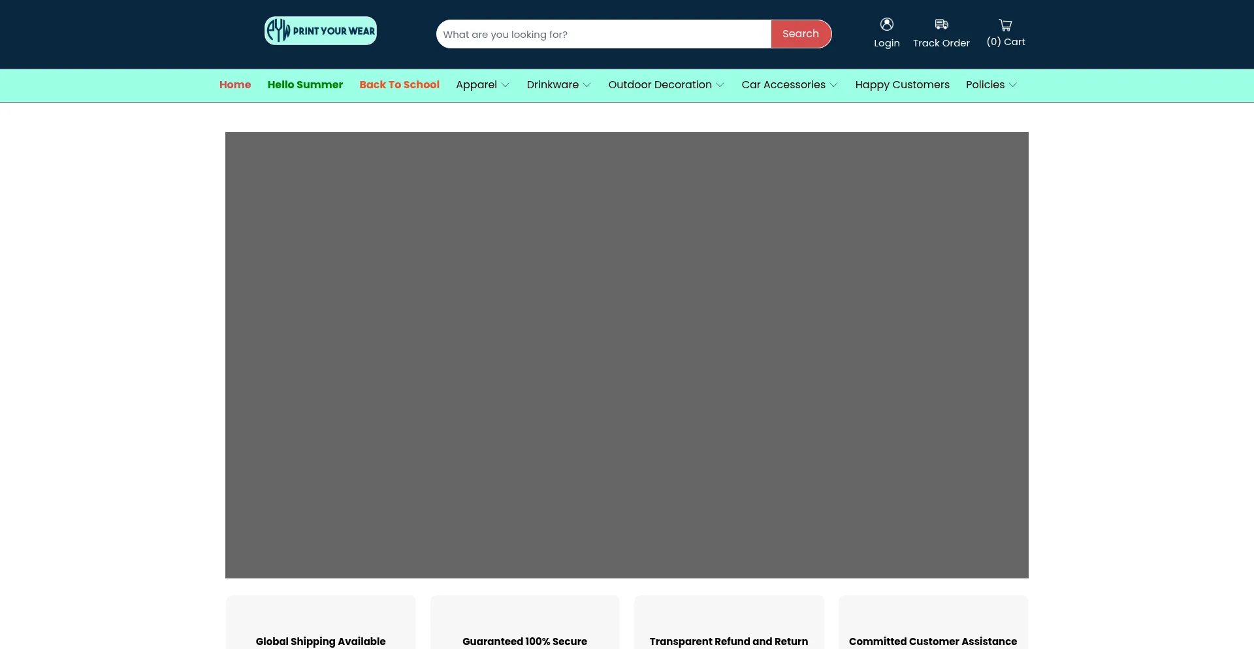Open the shopping cart icon

click(1005, 25)
